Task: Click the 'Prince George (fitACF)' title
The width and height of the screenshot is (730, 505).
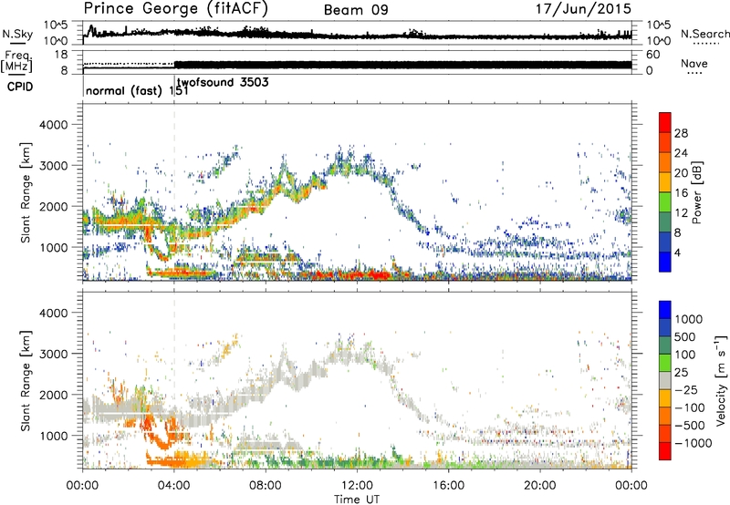Action: tap(175, 9)
